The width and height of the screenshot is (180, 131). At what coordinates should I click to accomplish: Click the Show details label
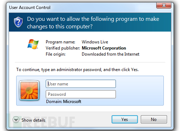[33, 120]
